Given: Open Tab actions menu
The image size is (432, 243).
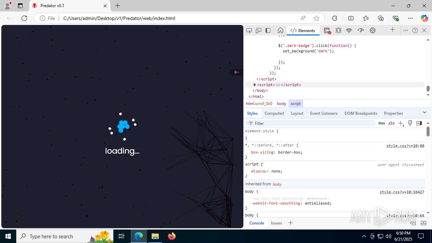Looking at the screenshot, I should pyautogui.click(x=20, y=6).
